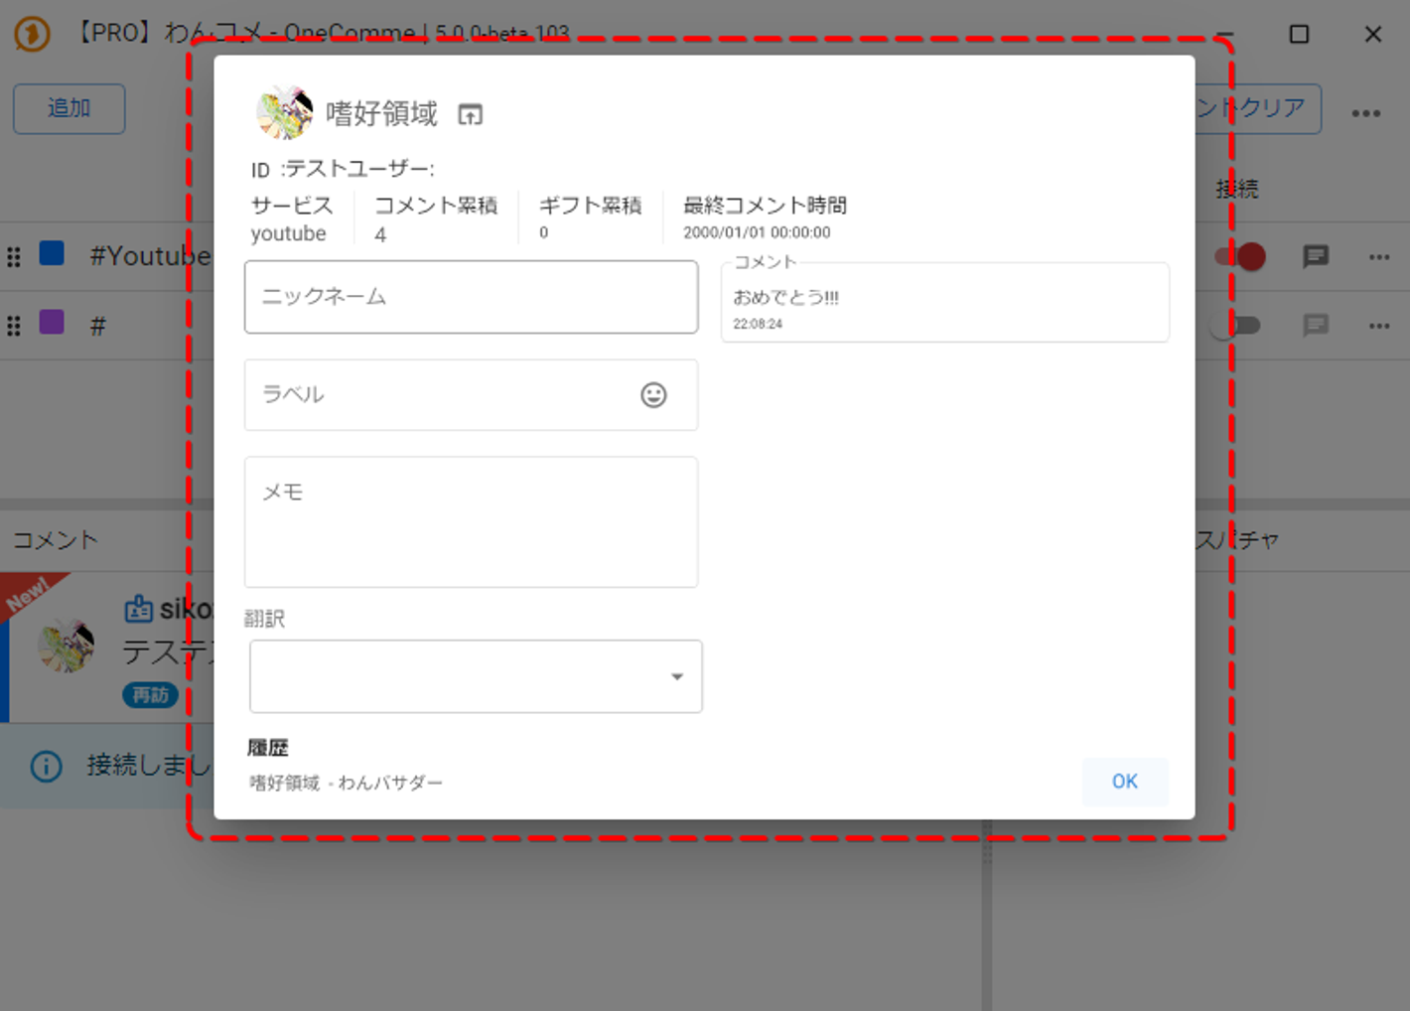Image resolution: width=1410 pixels, height=1011 pixels.
Task: Toggle off the #Youtube connection switch
Action: [1240, 257]
